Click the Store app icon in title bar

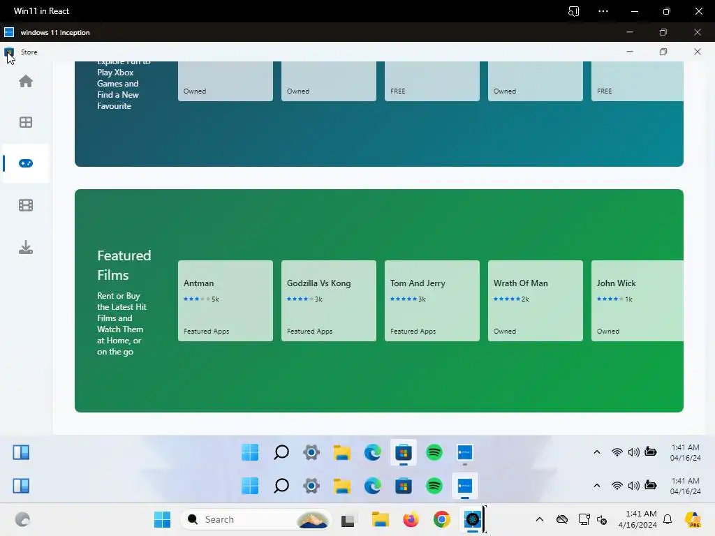[x=9, y=52]
